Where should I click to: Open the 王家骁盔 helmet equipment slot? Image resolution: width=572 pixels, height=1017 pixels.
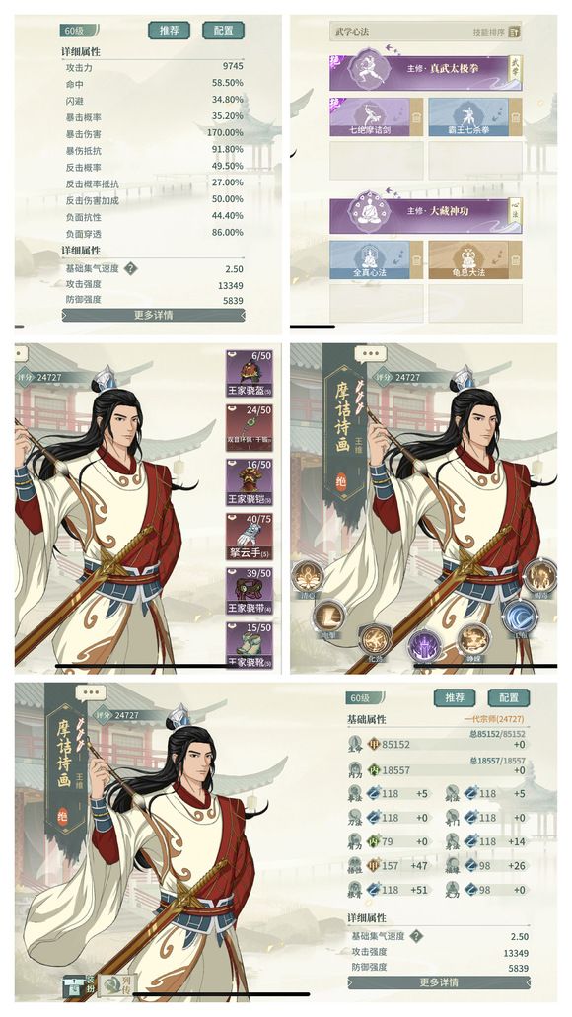250,373
